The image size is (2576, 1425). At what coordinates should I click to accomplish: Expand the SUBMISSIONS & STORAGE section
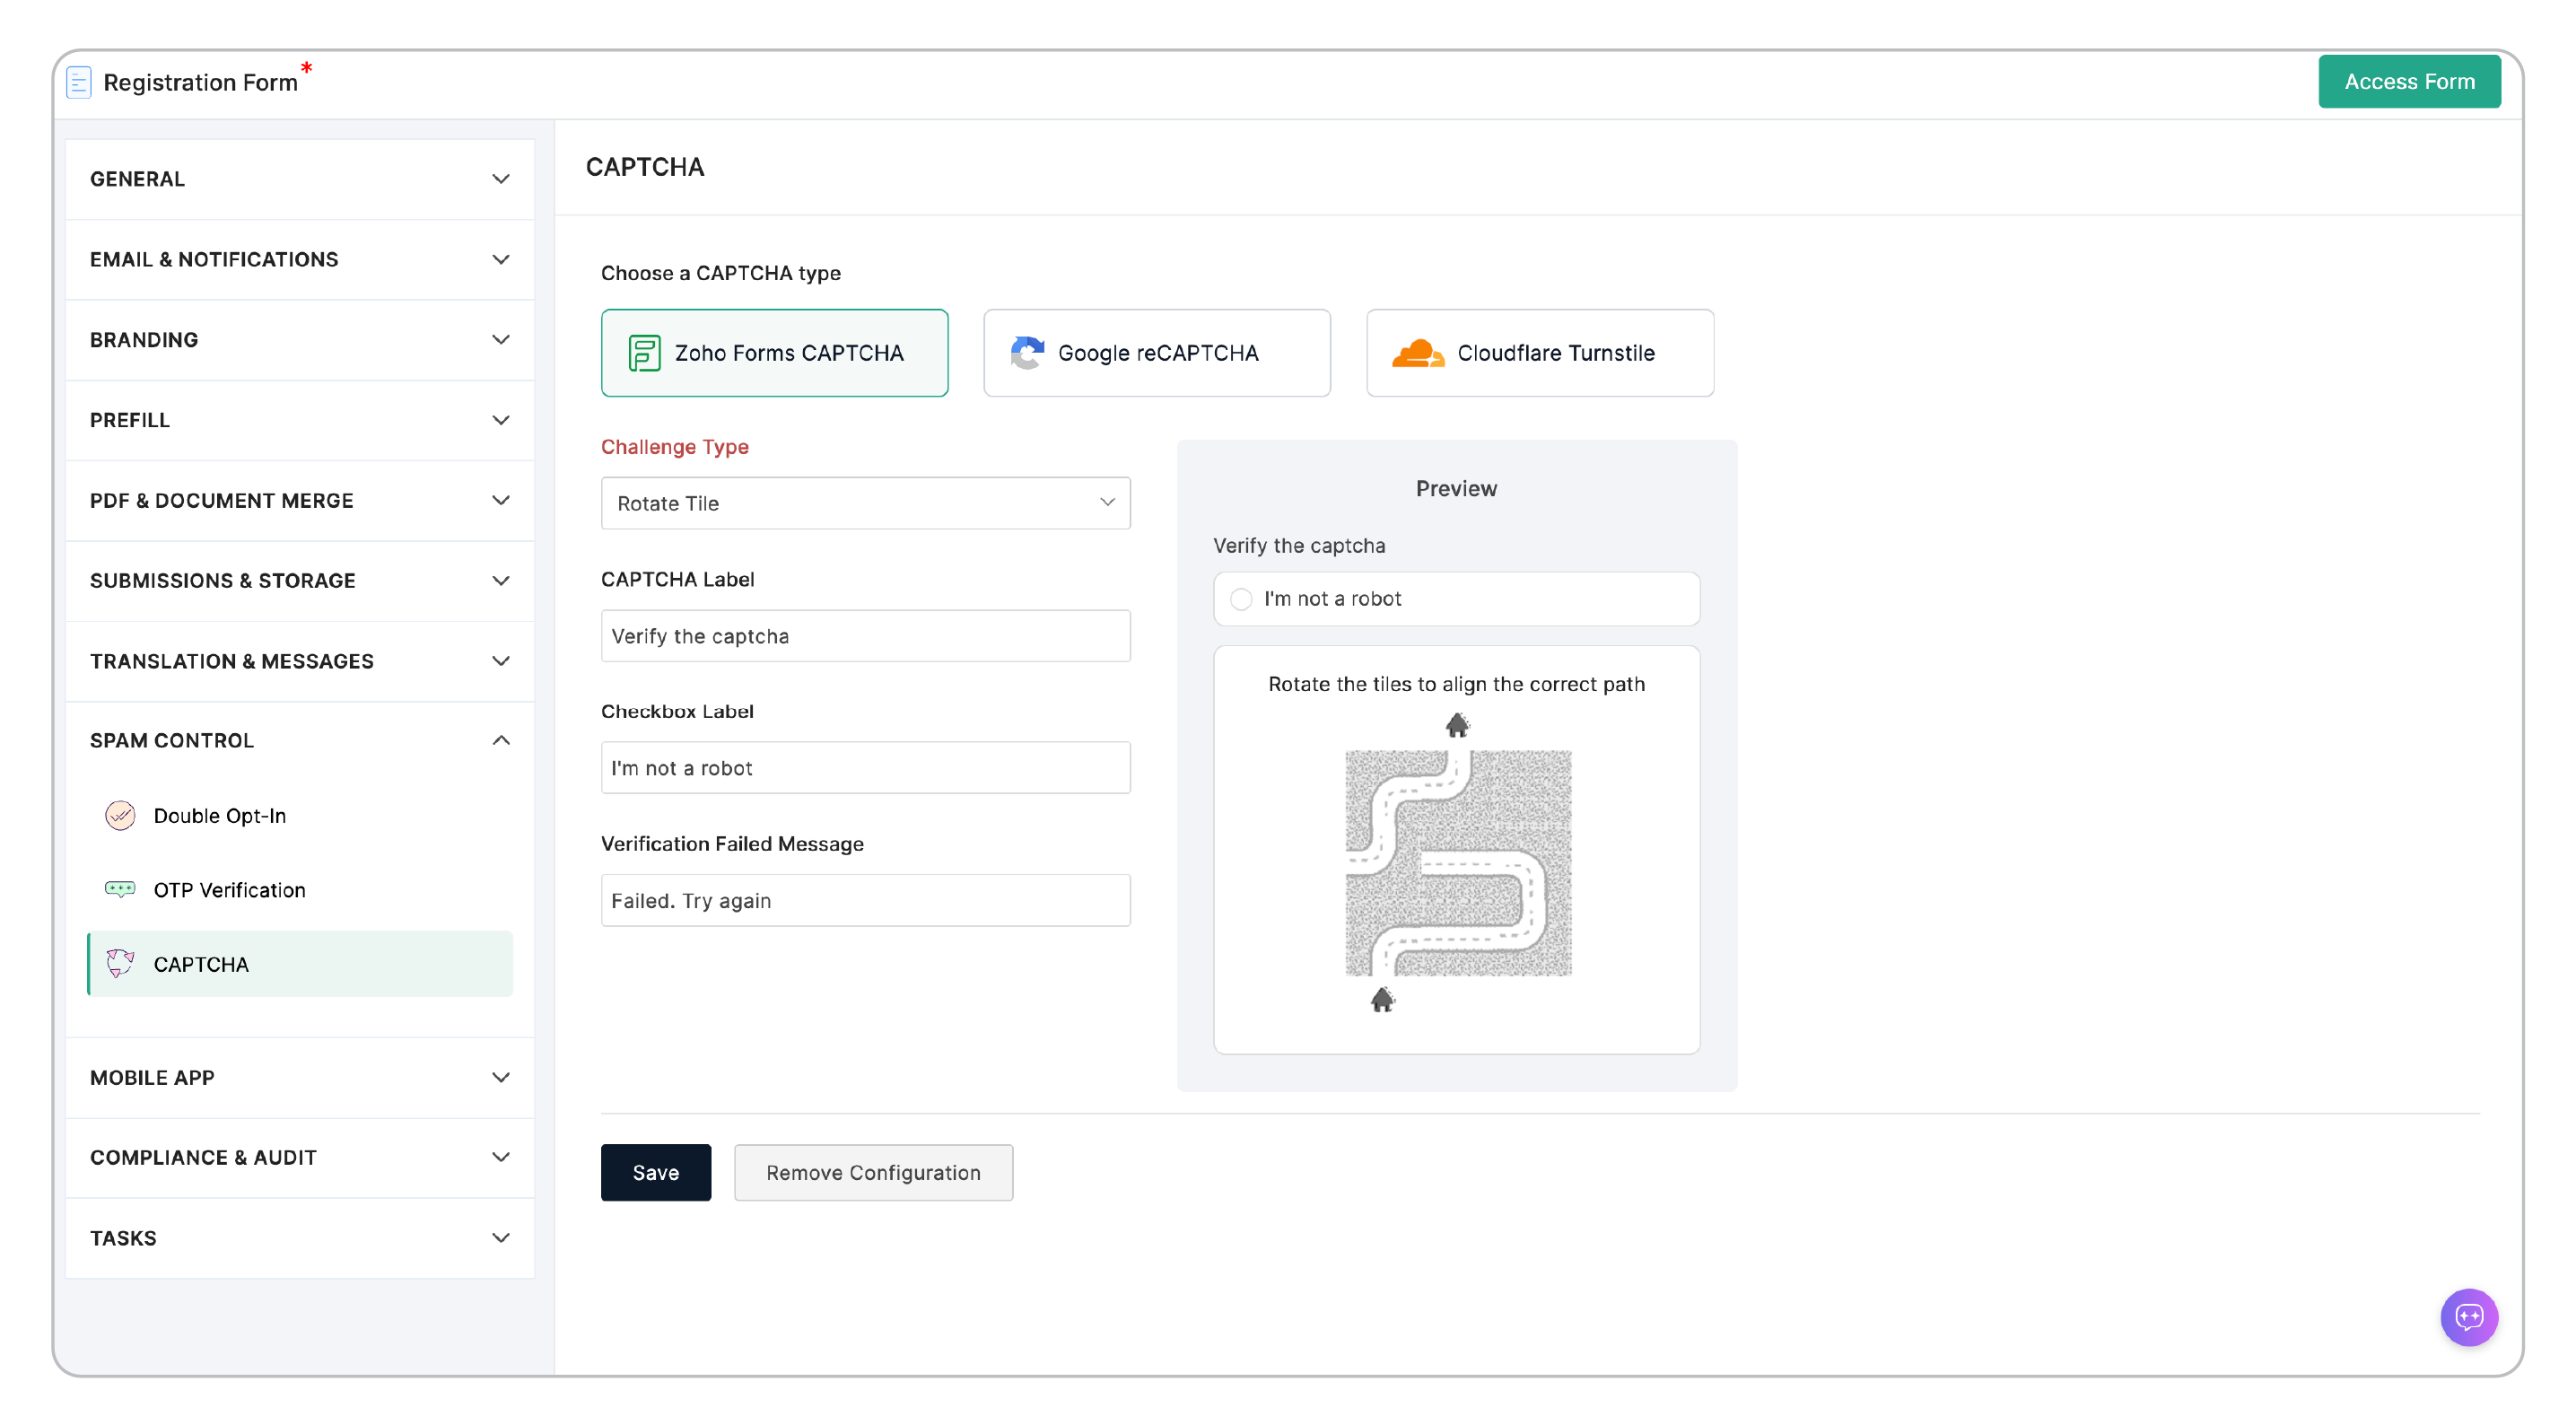[x=300, y=581]
